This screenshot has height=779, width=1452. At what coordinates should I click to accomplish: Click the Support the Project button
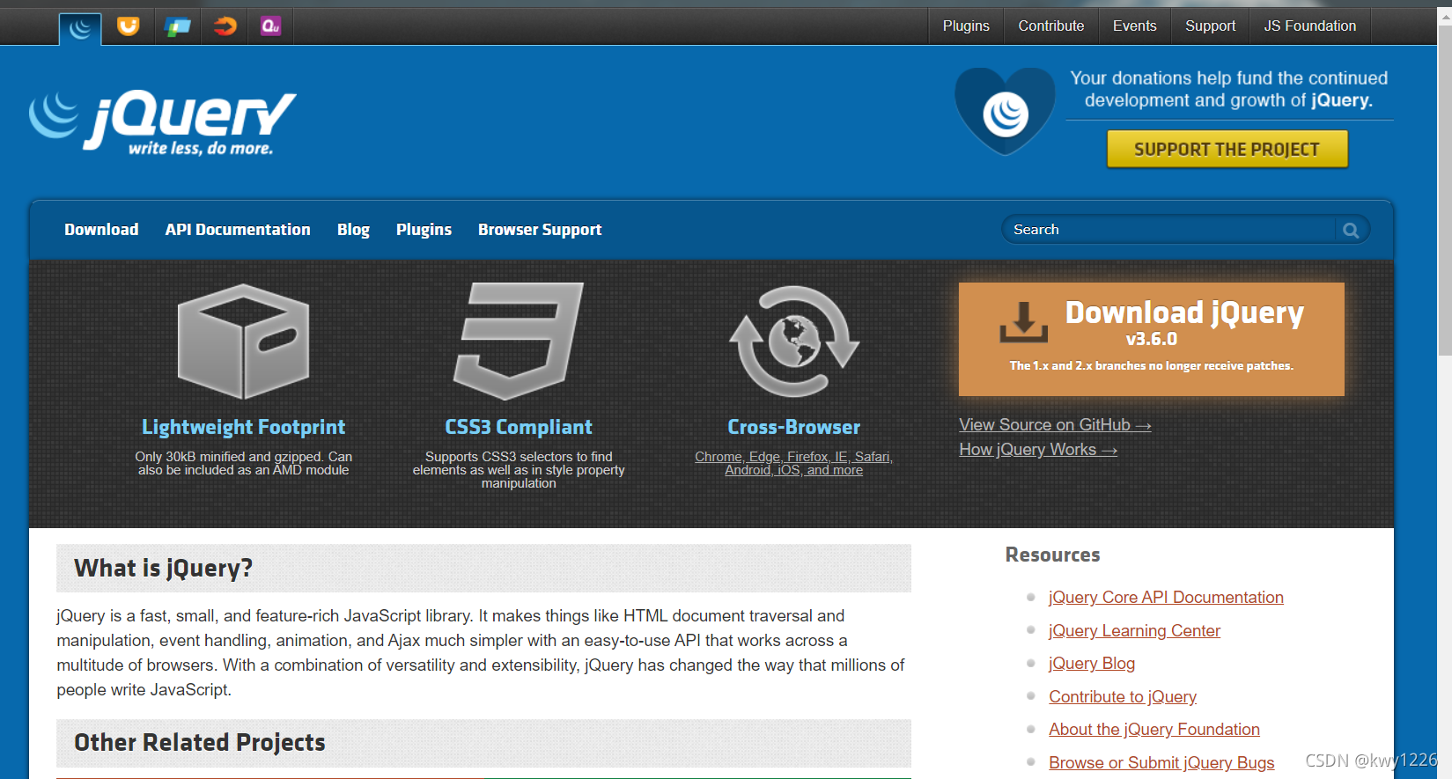pos(1227,149)
